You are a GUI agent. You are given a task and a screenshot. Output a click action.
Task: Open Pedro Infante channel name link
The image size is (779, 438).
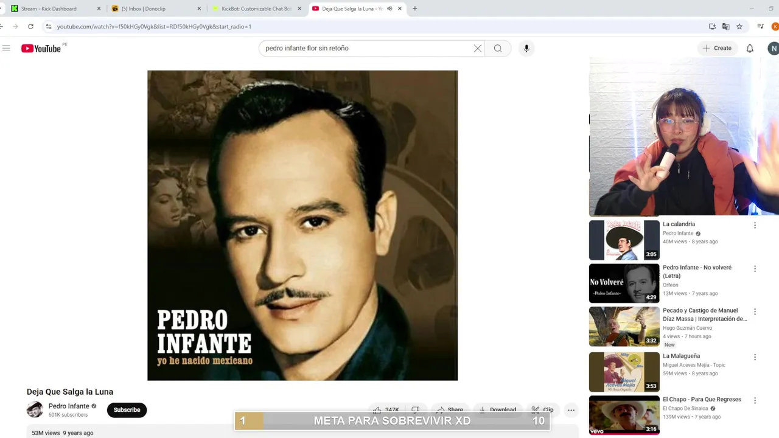tap(69, 406)
